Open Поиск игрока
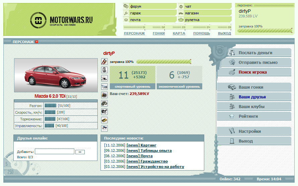 coord(255,72)
